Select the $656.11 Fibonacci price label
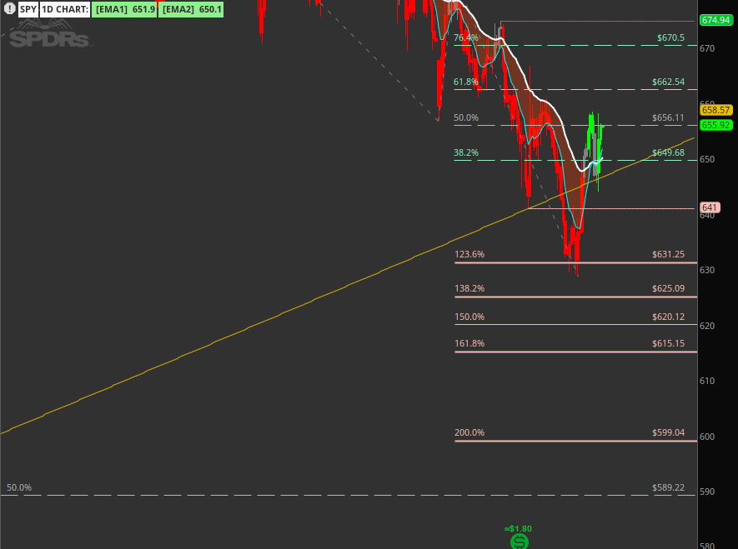Image resolution: width=738 pixels, height=549 pixels. coord(668,117)
